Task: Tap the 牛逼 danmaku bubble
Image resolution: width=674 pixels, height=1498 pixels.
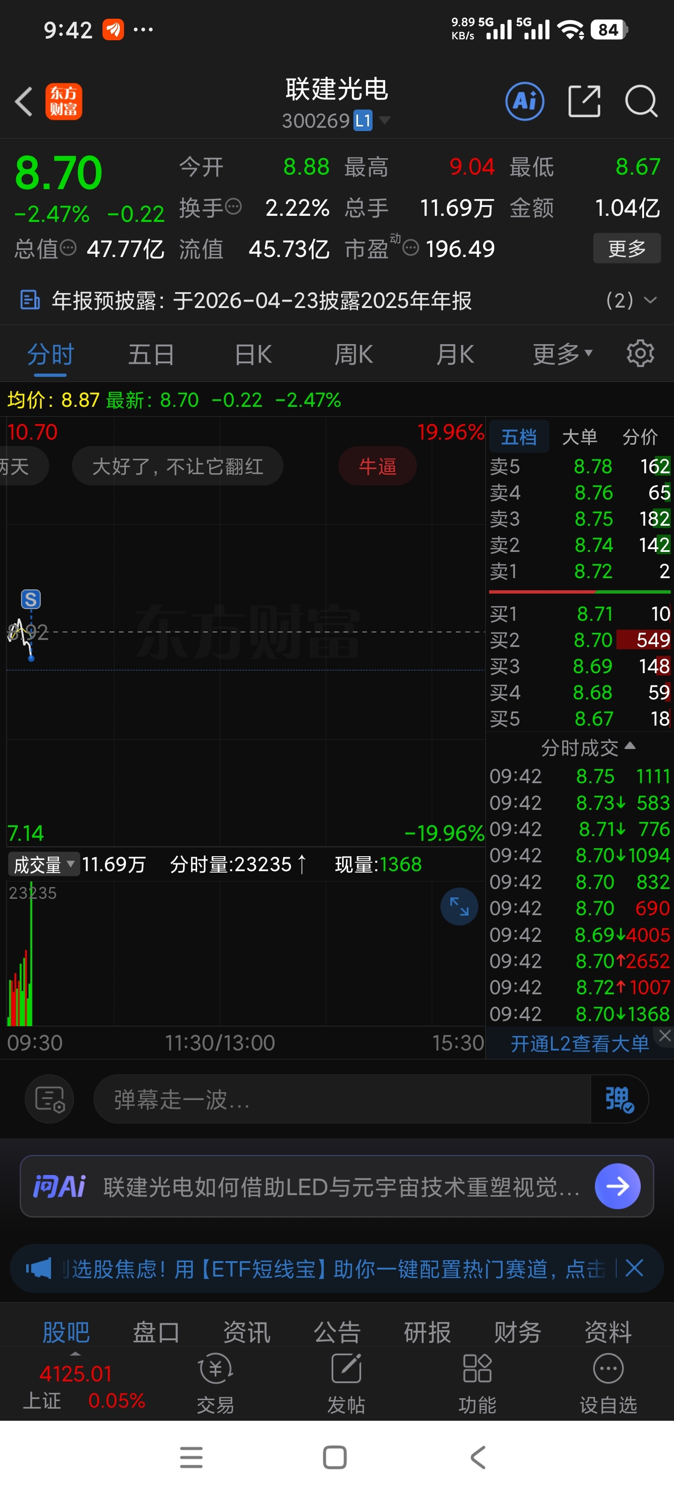Action: pos(377,466)
